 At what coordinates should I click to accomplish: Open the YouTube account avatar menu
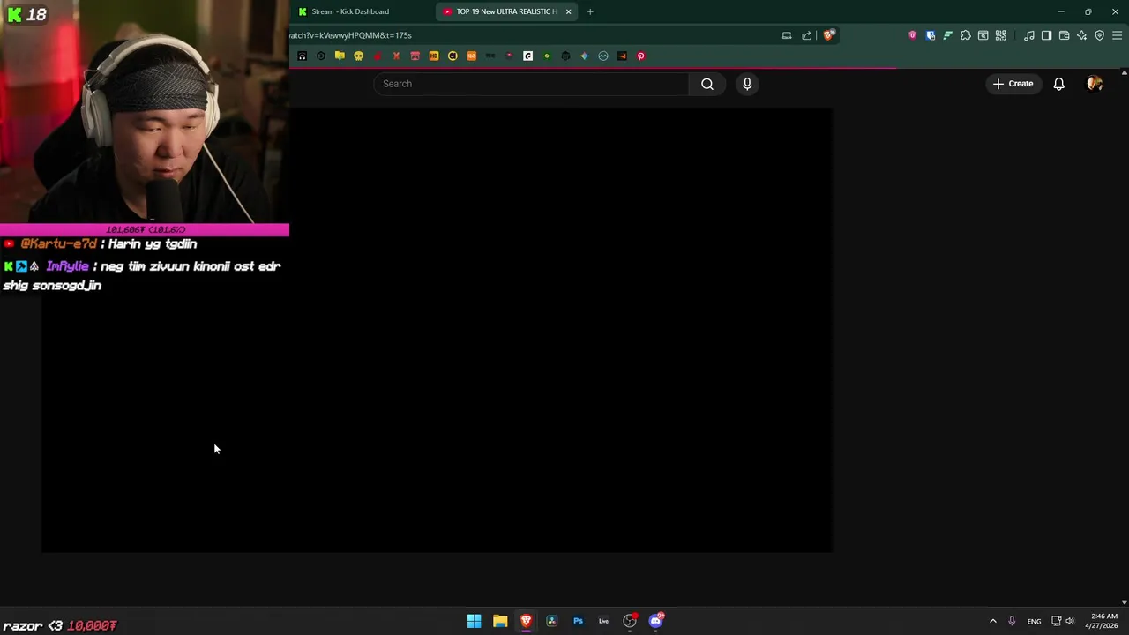[1095, 84]
